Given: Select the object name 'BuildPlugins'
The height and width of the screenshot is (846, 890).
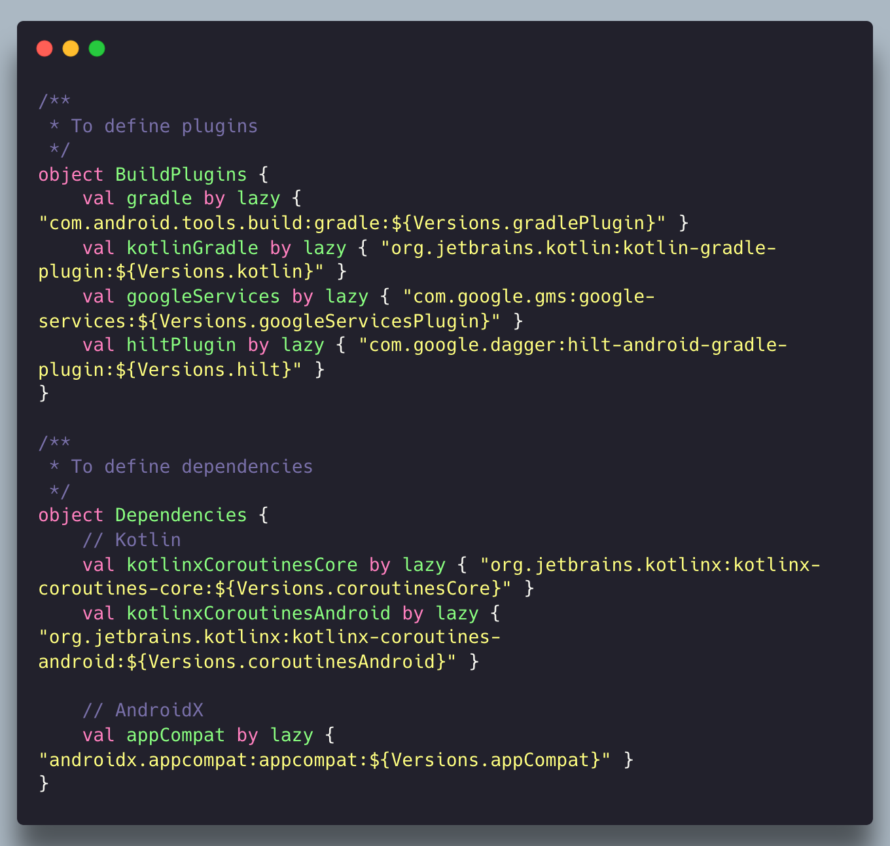Looking at the screenshot, I should pos(181,175).
